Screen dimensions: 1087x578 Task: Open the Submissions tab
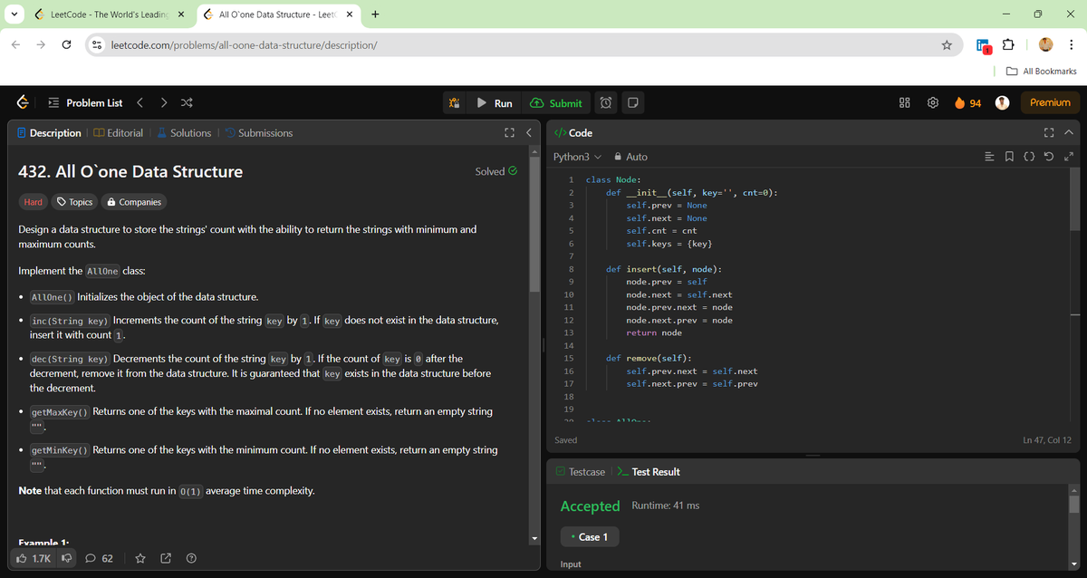(x=258, y=133)
